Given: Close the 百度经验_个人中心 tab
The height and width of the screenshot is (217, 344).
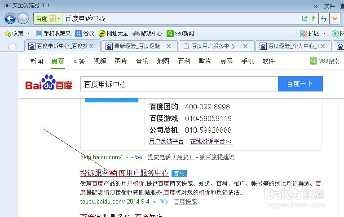Looking at the screenshot, I should 322,46.
